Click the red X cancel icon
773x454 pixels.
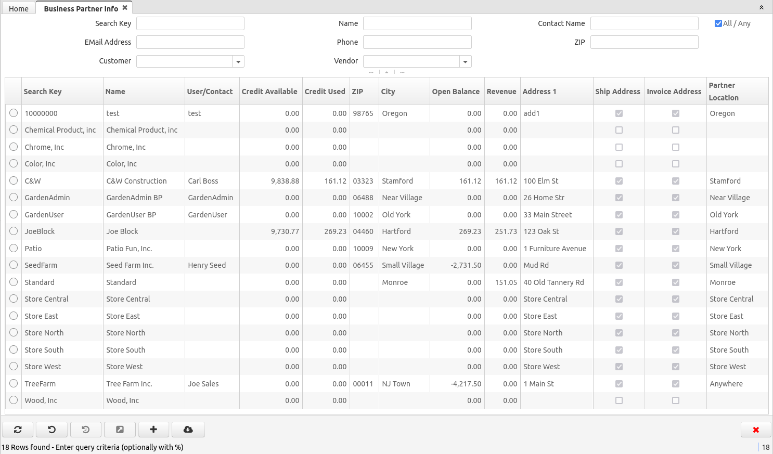[x=755, y=430]
